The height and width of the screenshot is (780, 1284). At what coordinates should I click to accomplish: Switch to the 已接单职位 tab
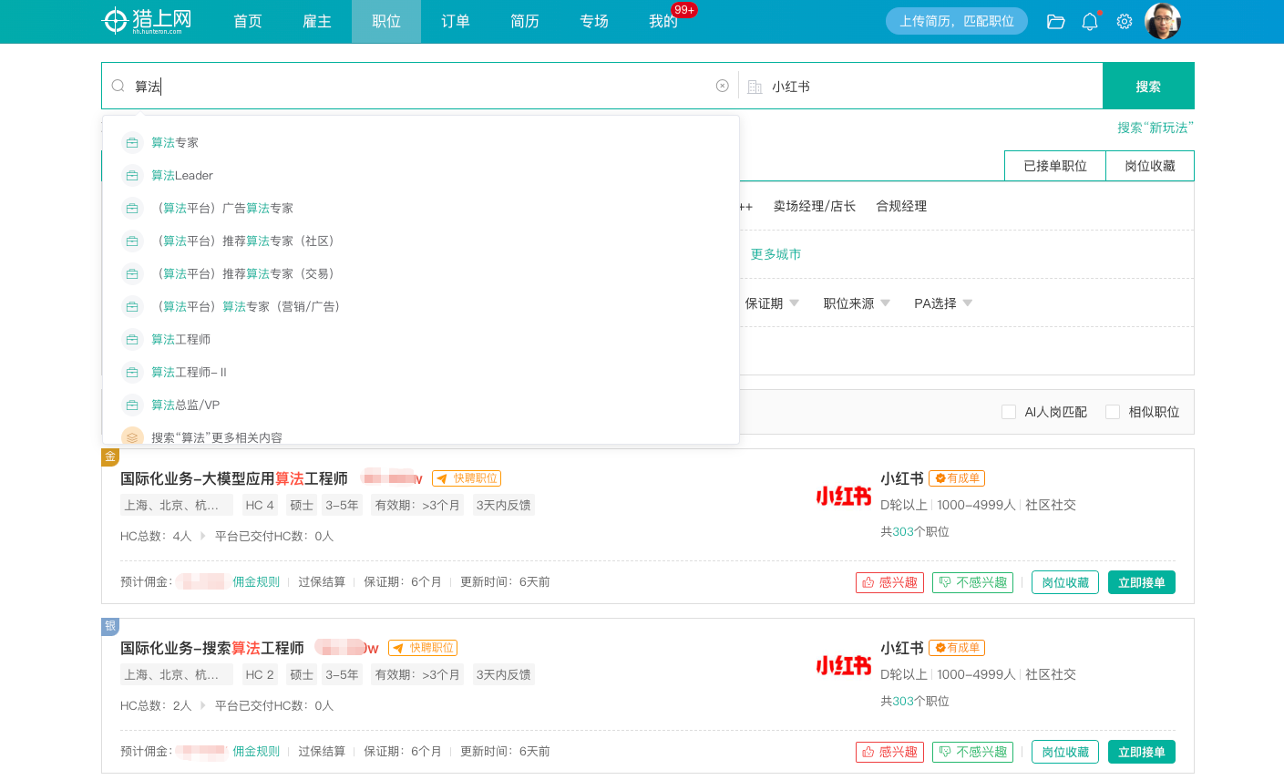(1054, 166)
